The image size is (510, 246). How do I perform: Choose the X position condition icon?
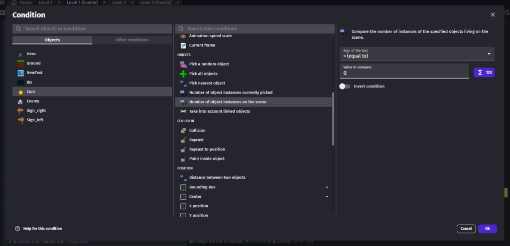183,206
